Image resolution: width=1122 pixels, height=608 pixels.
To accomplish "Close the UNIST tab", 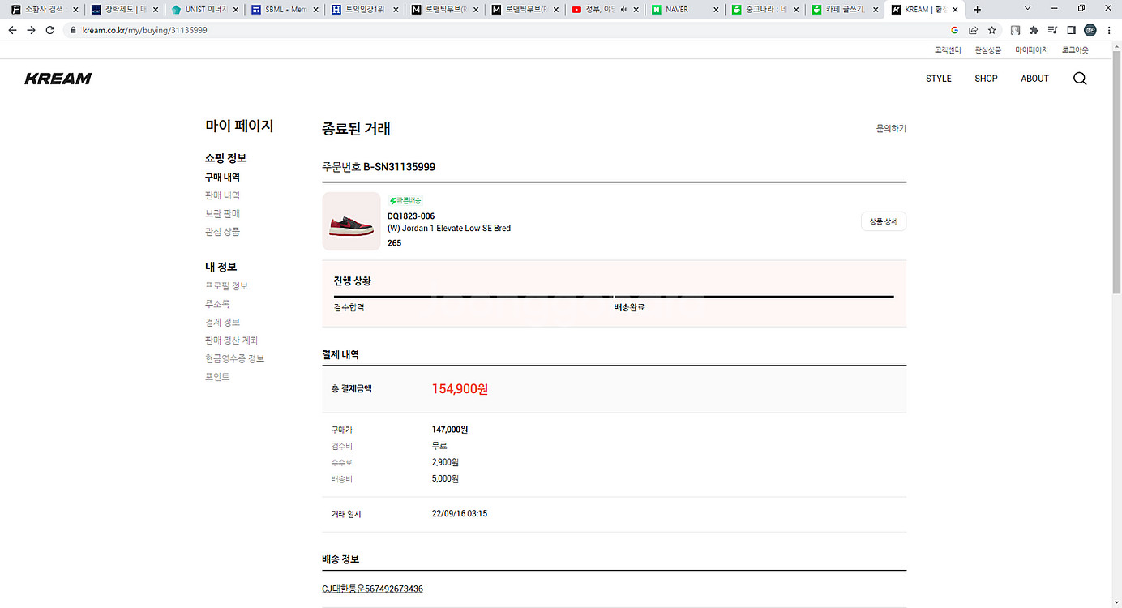I will tap(235, 10).
